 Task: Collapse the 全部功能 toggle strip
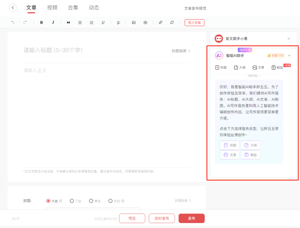click(x=253, y=75)
